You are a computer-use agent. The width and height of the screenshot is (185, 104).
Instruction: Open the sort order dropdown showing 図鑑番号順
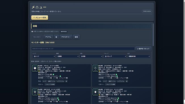click(x=139, y=56)
